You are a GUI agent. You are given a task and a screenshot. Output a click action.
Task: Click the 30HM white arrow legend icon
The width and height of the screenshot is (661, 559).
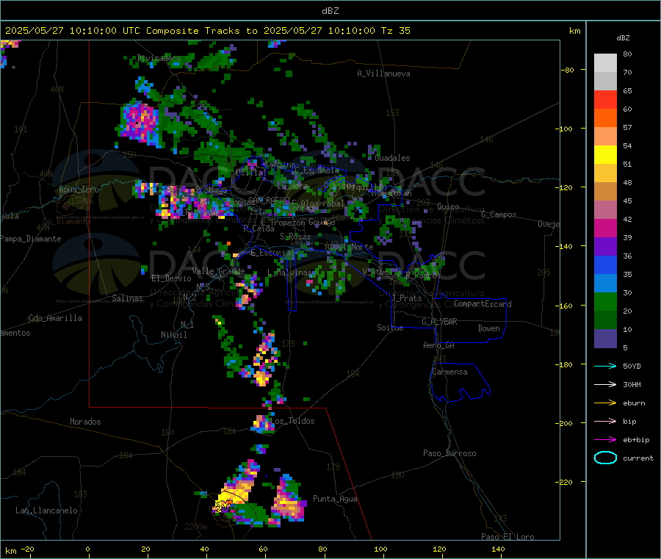(605, 384)
